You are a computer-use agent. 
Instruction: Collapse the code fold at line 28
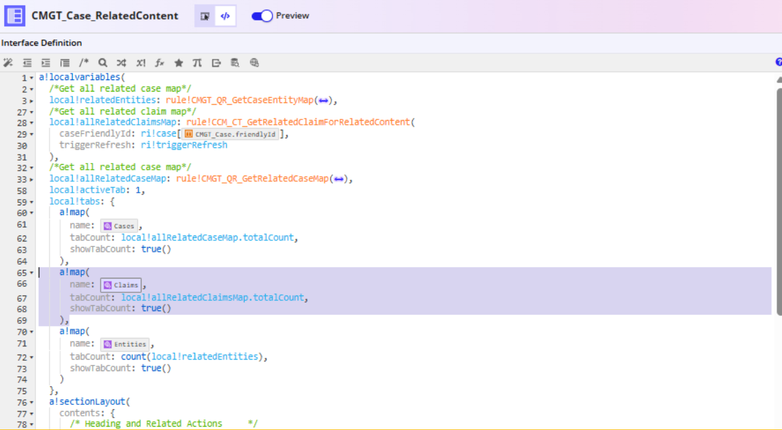click(31, 123)
